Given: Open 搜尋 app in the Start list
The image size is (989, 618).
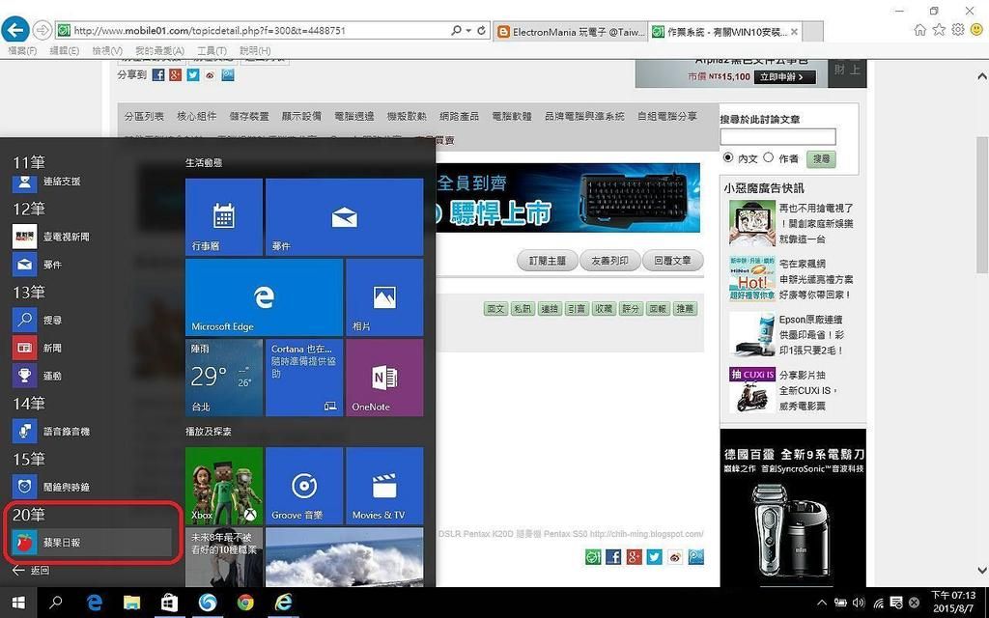Looking at the screenshot, I should [x=92, y=321].
